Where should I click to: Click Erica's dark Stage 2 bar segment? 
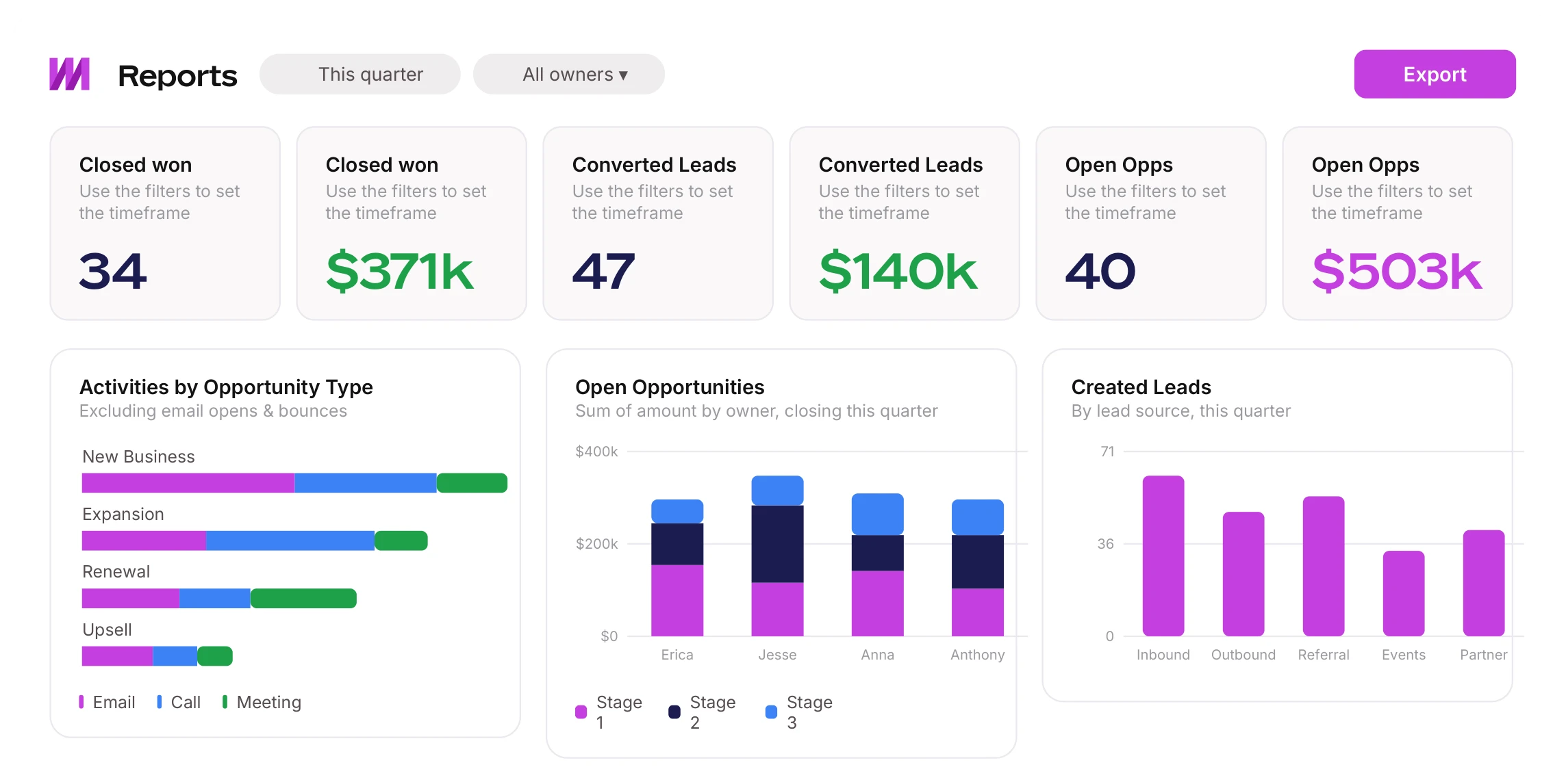tap(677, 544)
